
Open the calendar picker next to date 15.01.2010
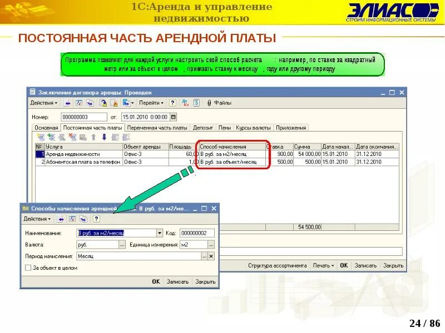[x=174, y=117]
